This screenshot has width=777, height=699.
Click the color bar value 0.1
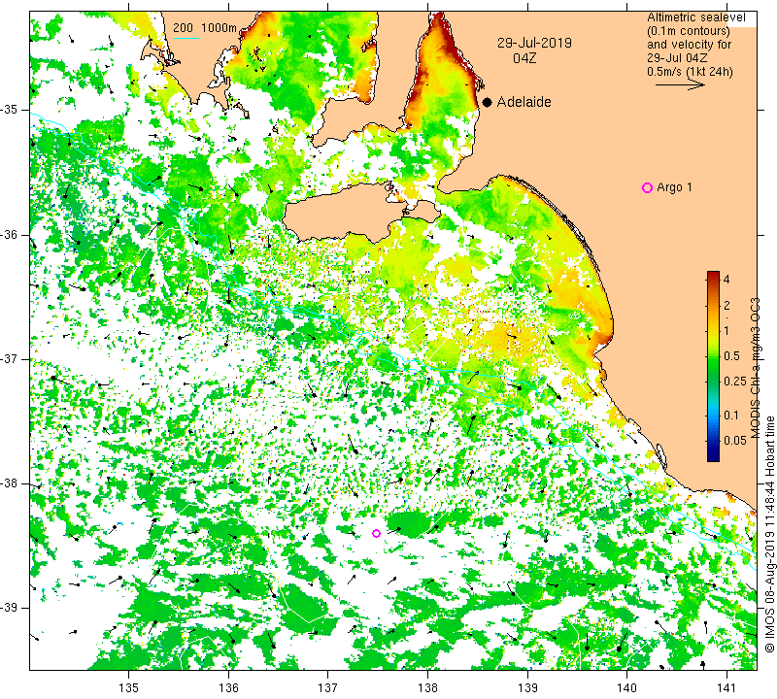click(x=731, y=416)
